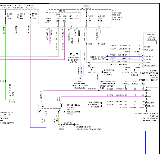This screenshot has height=154, width=163.
Task: Click the S112 splice label
Action: (x=102, y=88)
